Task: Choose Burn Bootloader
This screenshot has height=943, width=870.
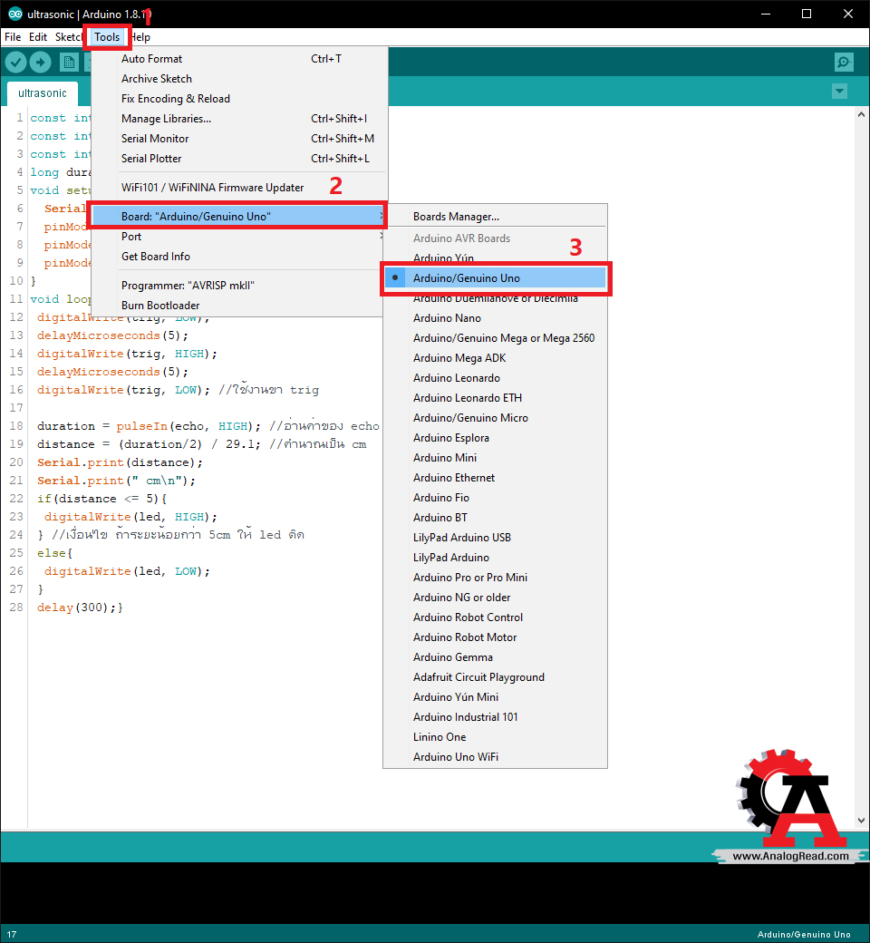Action: click(238, 305)
